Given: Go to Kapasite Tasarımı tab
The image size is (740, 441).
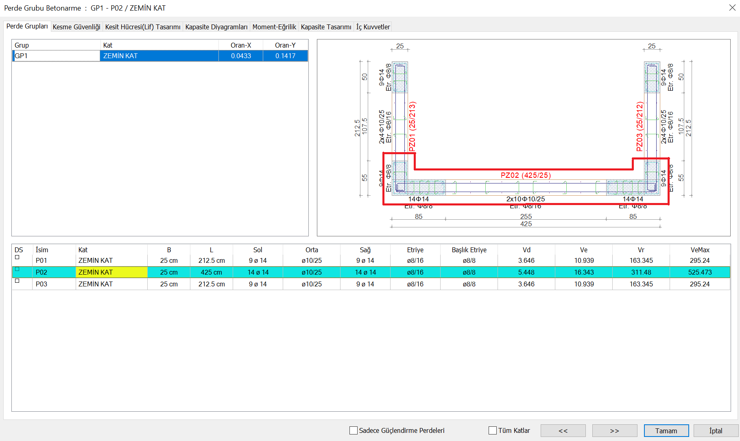Looking at the screenshot, I should pyautogui.click(x=326, y=27).
